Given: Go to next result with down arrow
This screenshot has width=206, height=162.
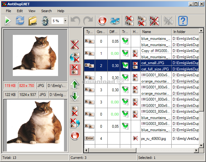Looking at the screenshot, I should (x=75, y=97).
